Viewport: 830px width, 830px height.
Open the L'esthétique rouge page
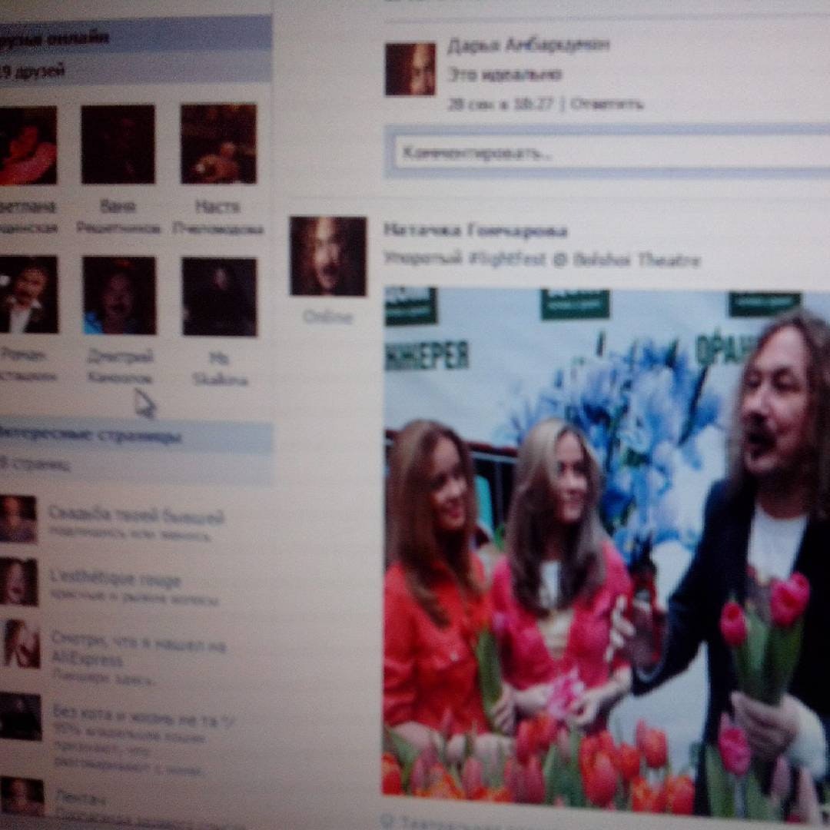tap(115, 580)
